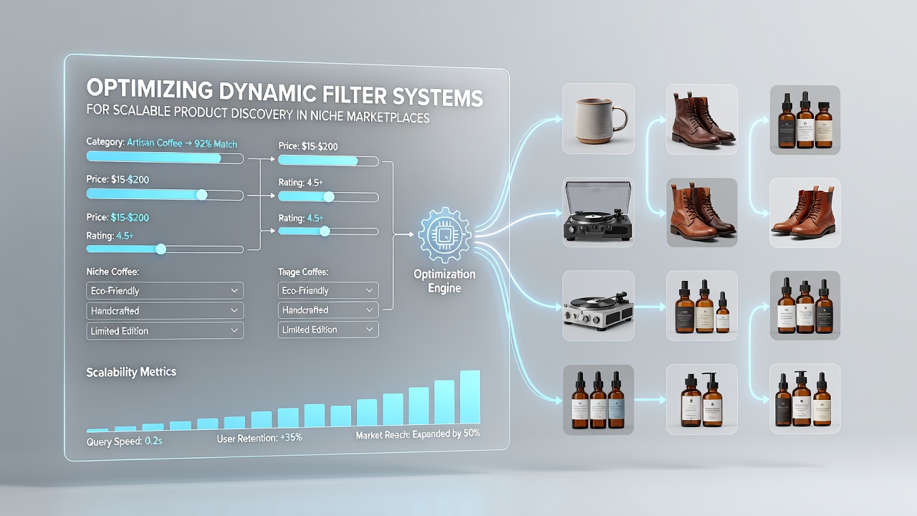Viewport: 917px width, 516px height.
Task: Open the Eco-Friendly dropdown under Niche Coffee
Action: pos(165,290)
